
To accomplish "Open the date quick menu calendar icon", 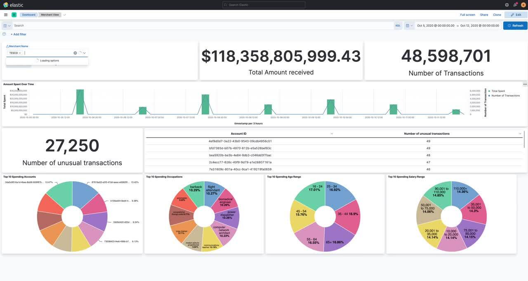I will pyautogui.click(x=409, y=26).
